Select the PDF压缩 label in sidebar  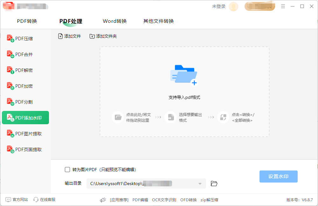pos(24,39)
